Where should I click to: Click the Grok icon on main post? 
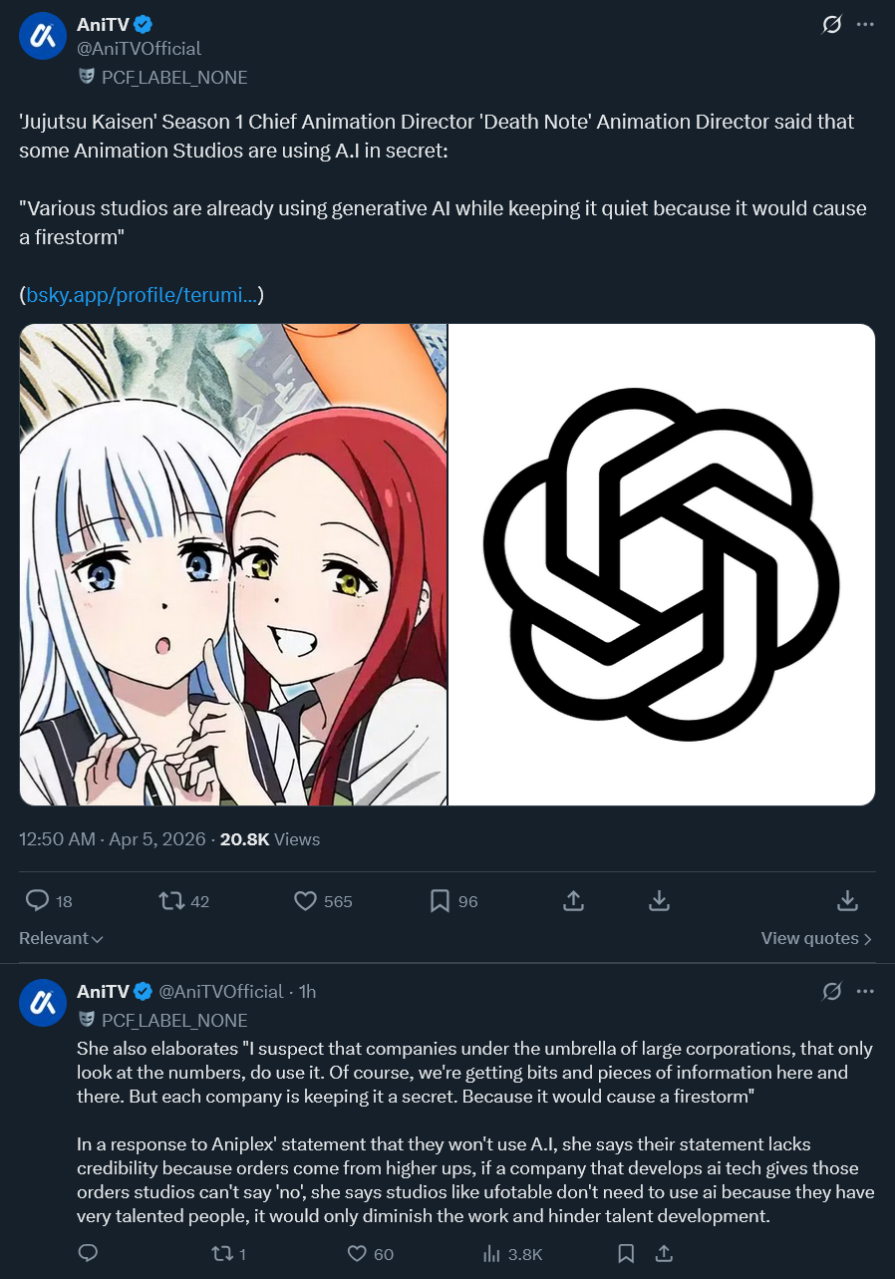coord(831,25)
